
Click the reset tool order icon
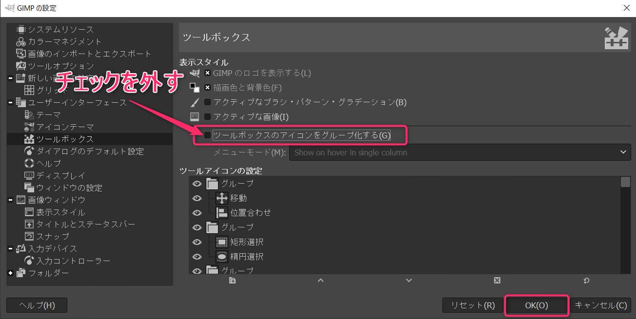coord(586,281)
